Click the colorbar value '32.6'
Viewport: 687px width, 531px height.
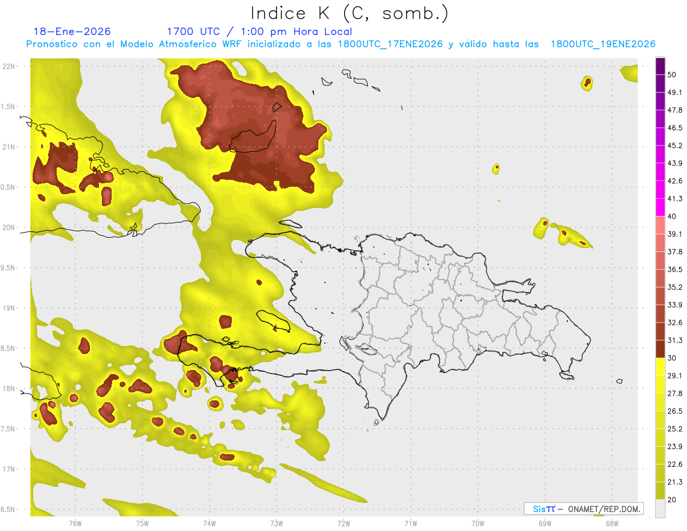[x=675, y=322]
